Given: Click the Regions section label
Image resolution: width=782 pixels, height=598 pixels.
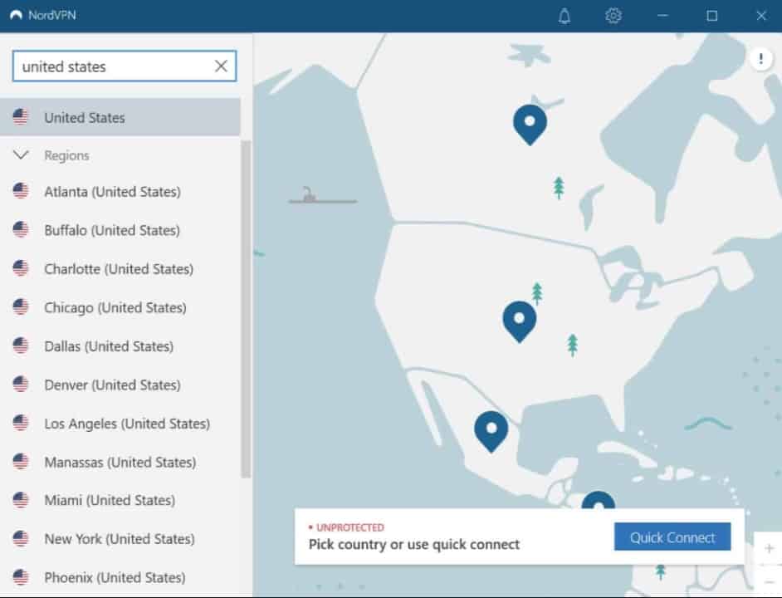Looking at the screenshot, I should (x=67, y=156).
